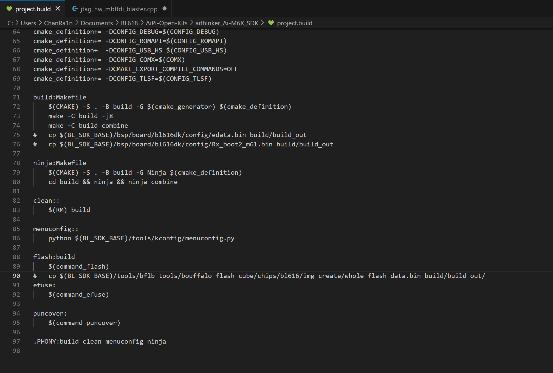This screenshot has width=553, height=373.
Task: Click the '$(cmake_generator)' variable on line 72
Action: pos(181,107)
